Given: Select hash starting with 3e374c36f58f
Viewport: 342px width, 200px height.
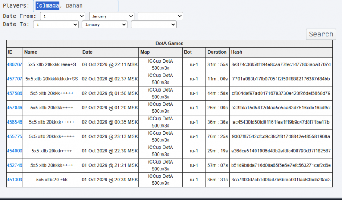Looking at the screenshot, I should tap(281, 64).
